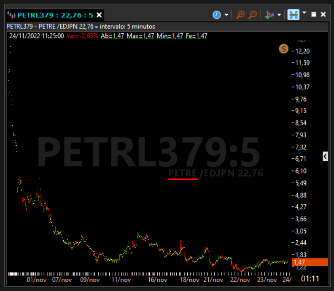Click the Fe=1,47 closing value
Viewport: 334px width, 291px height.
[197, 36]
